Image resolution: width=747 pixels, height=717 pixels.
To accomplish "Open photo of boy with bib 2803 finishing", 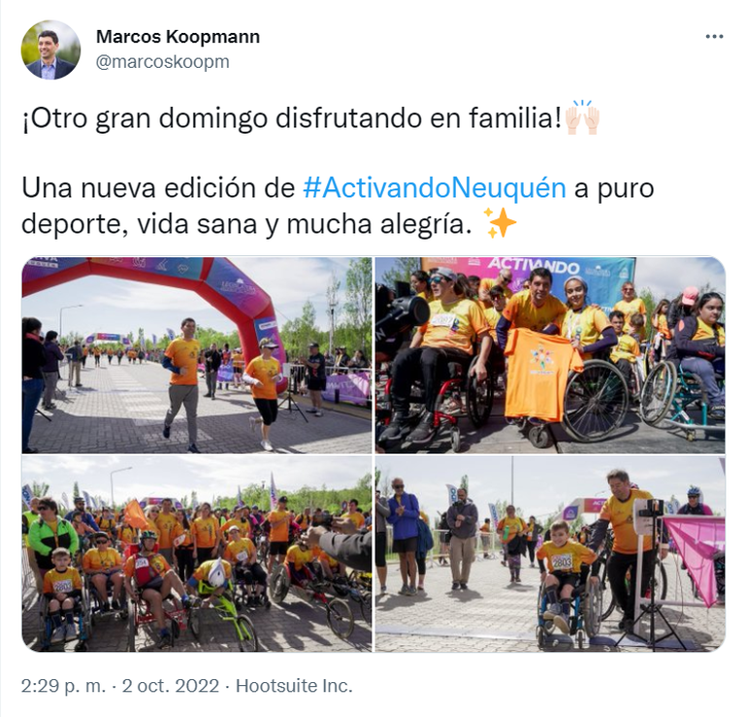I will point(550,554).
